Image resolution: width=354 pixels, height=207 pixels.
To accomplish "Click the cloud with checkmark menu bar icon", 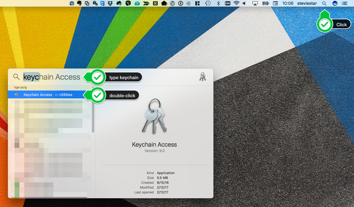I will click(x=119, y=3).
